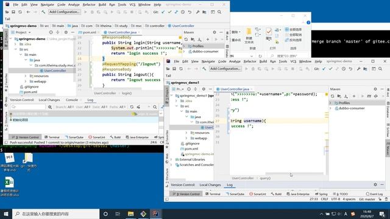Click Git revert arrow icon in front IDE
The width and height of the screenshot is (390, 219).
pos(350,69)
